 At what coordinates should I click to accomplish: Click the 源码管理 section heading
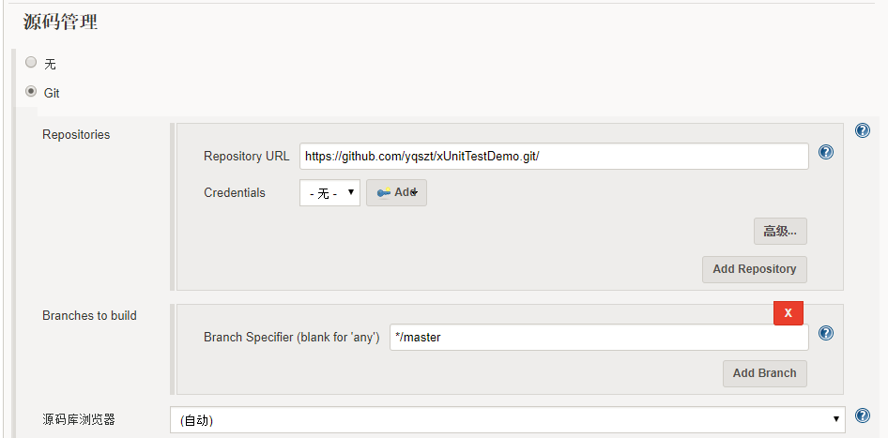pyautogui.click(x=60, y=23)
